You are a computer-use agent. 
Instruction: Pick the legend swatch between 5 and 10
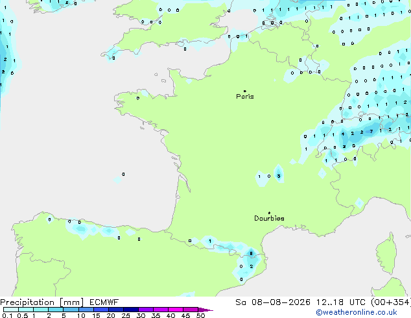[x=71, y=310]
